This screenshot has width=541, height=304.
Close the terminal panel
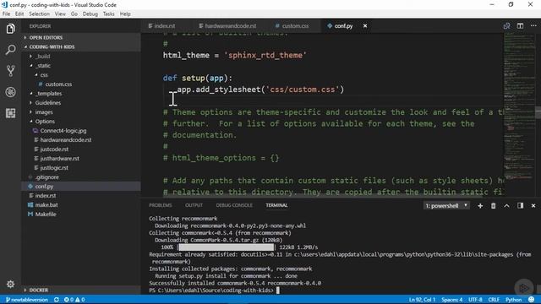point(533,206)
